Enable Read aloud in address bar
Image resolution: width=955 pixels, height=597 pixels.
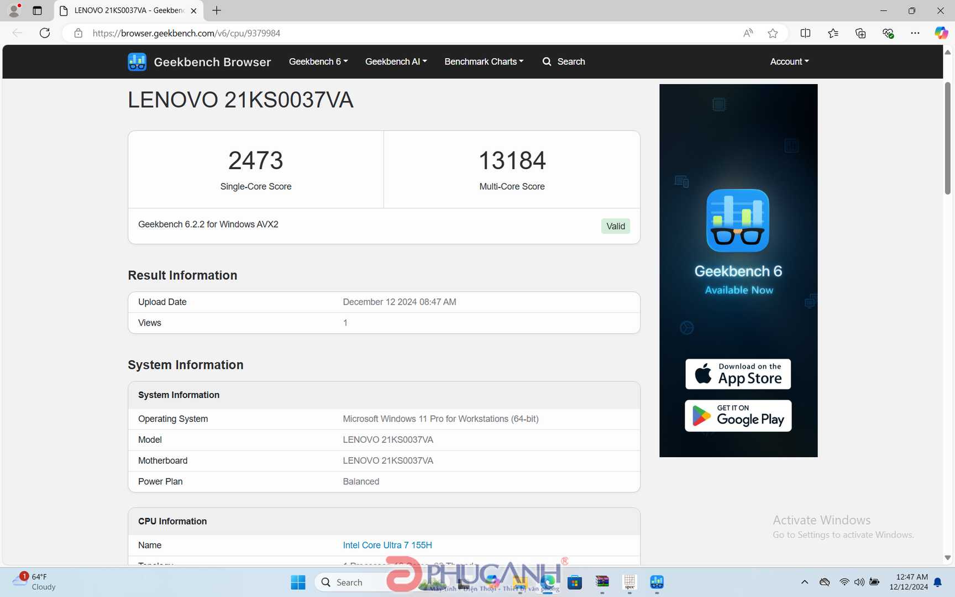[748, 33]
